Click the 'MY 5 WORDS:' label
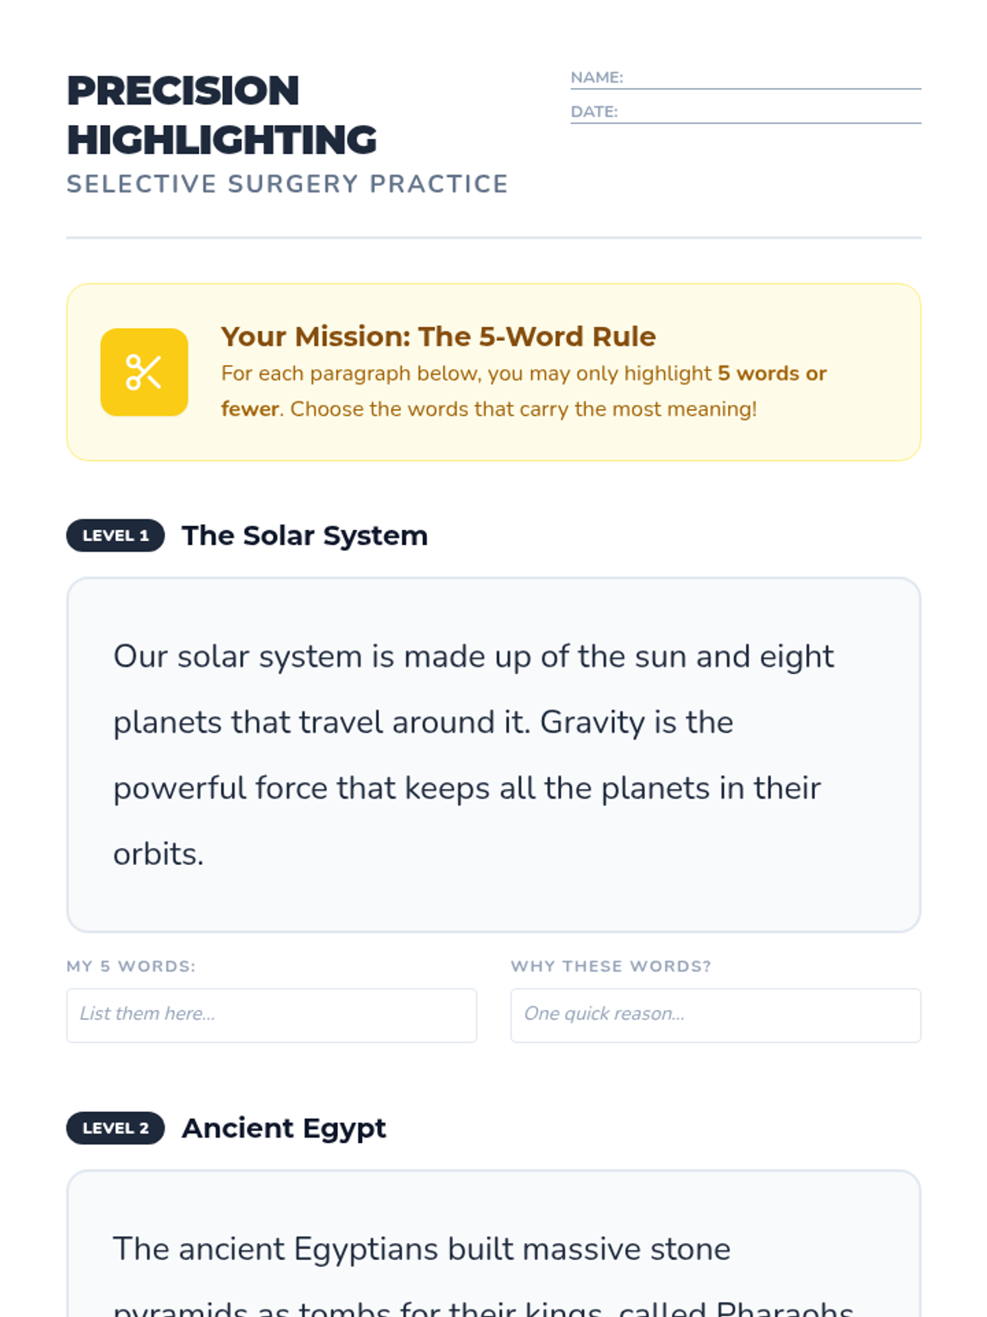 [x=131, y=966]
